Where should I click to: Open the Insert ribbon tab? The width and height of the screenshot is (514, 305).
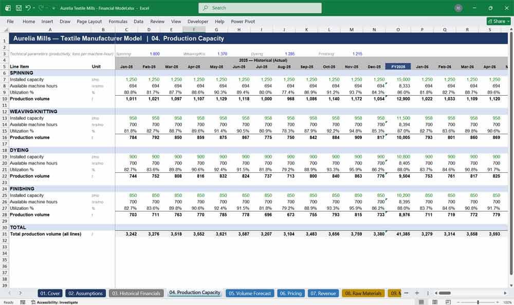[x=47, y=21]
